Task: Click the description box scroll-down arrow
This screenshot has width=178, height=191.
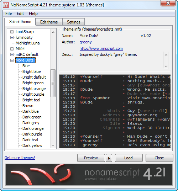Action: [x=166, y=67]
